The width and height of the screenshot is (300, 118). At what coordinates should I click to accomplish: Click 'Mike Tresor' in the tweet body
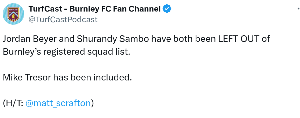(27, 78)
